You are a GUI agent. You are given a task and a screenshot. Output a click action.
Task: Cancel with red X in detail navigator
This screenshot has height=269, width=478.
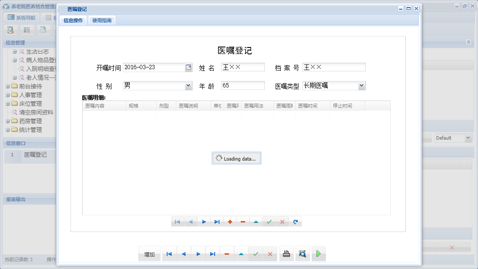coord(282,222)
